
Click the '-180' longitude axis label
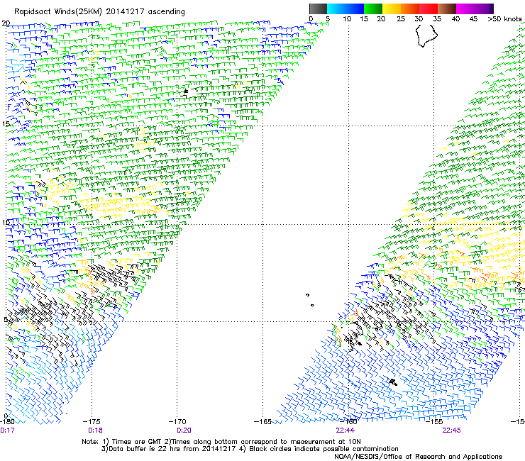click(x=7, y=422)
